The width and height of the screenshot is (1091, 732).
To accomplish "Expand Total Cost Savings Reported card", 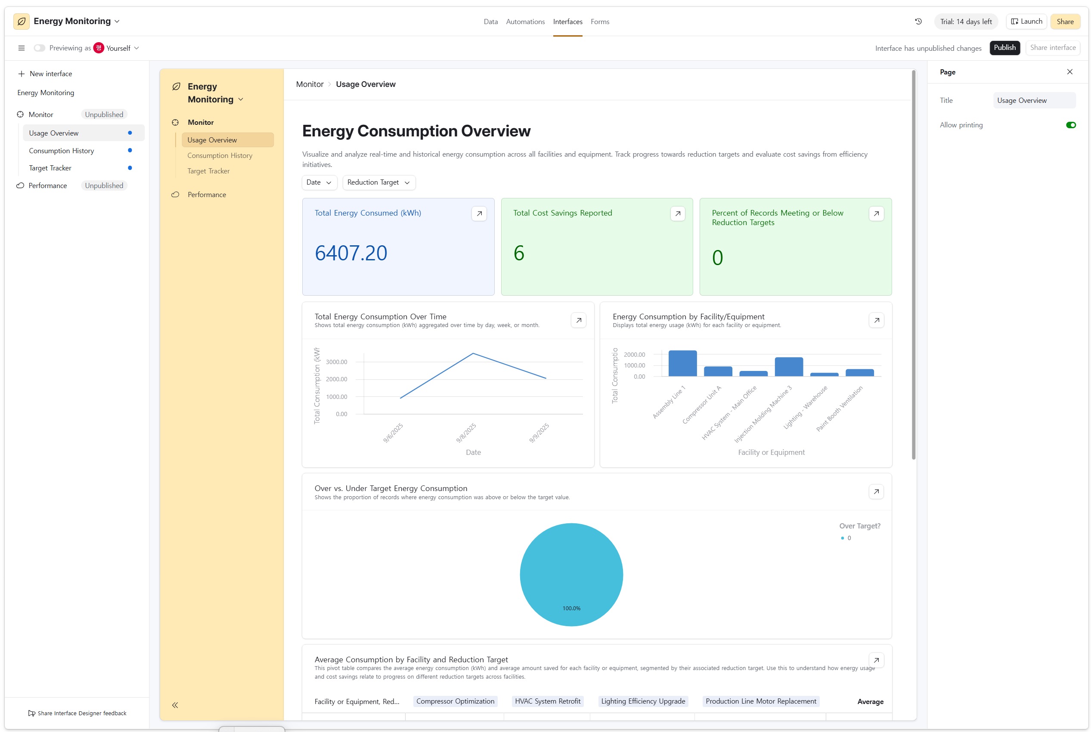I will [677, 214].
